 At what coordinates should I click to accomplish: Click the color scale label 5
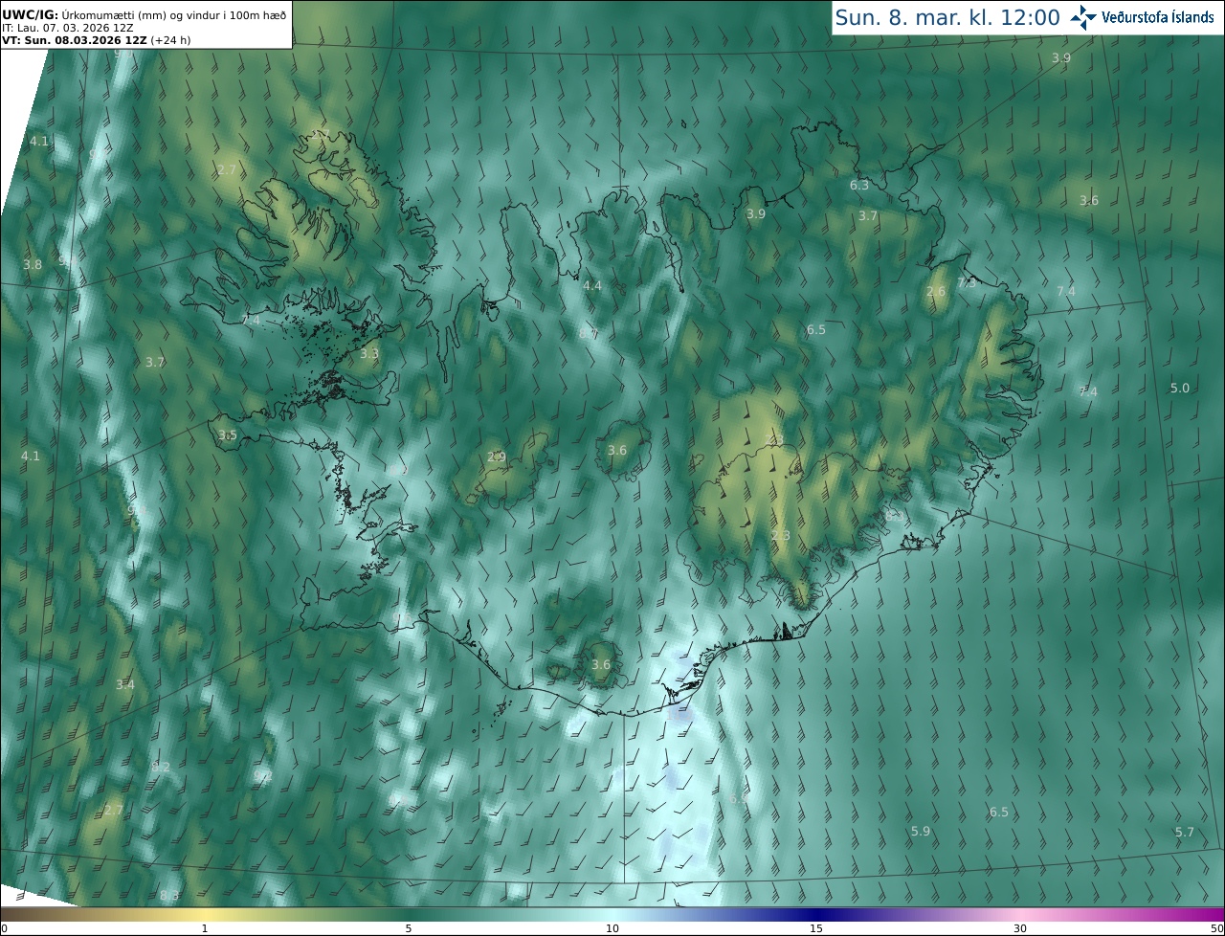(x=409, y=929)
